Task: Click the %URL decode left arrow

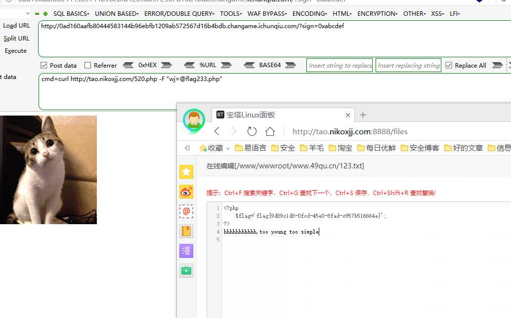Action: 189,65
